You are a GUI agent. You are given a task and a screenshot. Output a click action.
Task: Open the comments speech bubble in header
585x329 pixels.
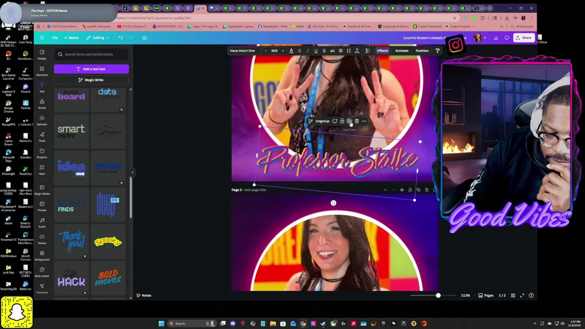507,38
